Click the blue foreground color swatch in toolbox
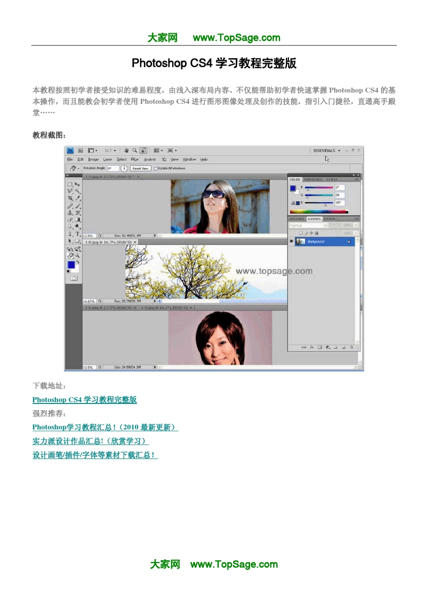This screenshot has width=429, height=607. pos(71,265)
